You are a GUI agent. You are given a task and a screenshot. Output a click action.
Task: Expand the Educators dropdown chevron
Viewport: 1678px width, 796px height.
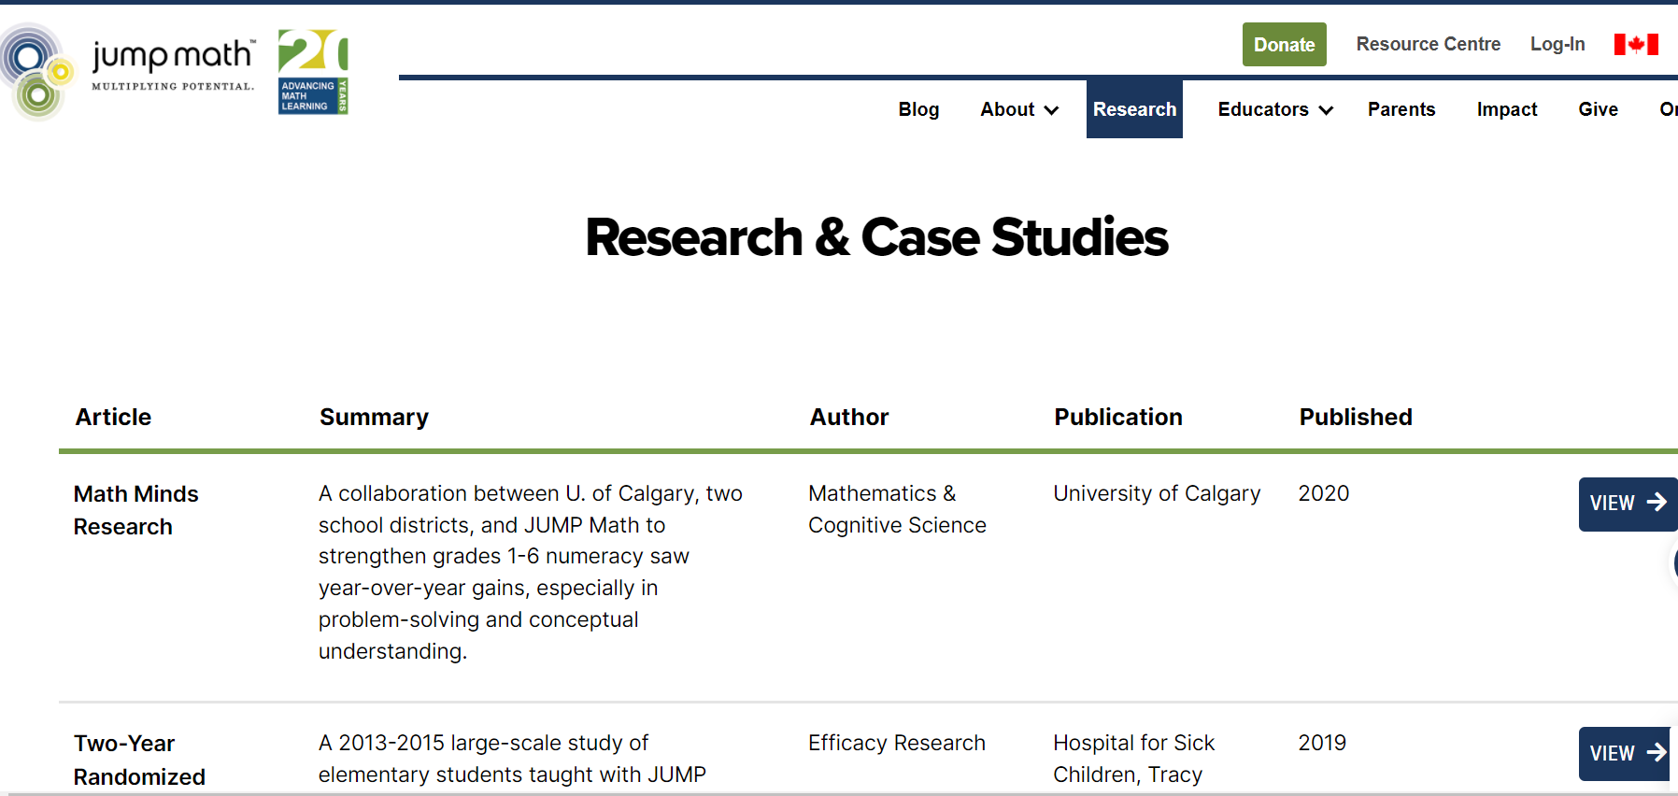coord(1326,110)
